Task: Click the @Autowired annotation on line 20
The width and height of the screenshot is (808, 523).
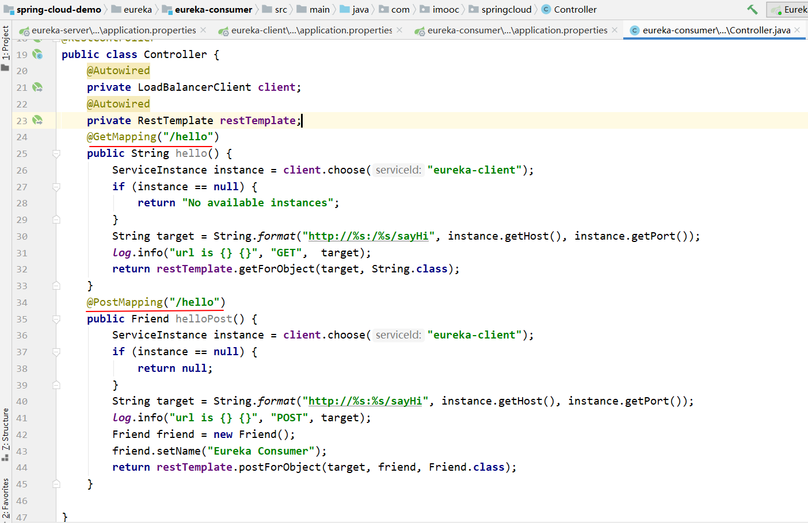Action: [119, 71]
